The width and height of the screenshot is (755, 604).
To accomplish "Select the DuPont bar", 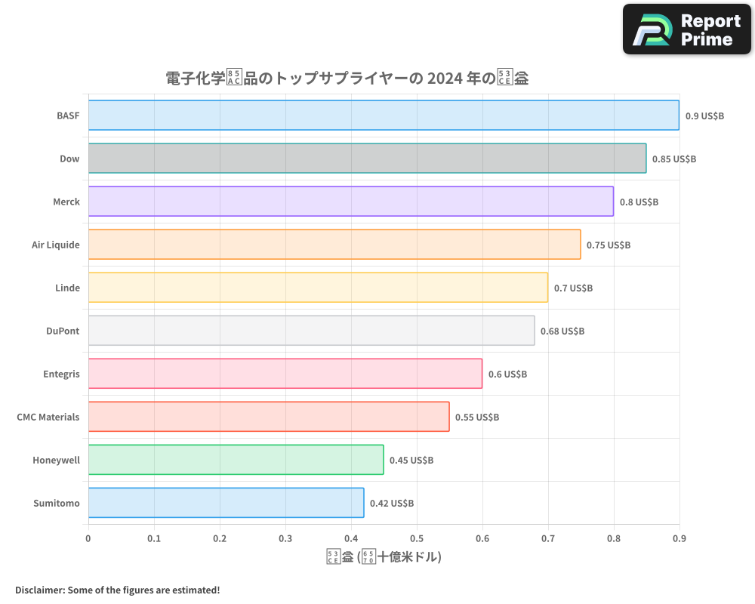I will pos(310,331).
